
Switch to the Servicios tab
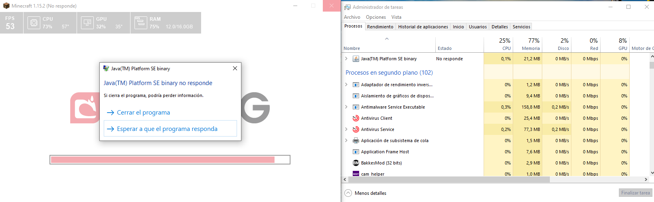[x=521, y=27]
